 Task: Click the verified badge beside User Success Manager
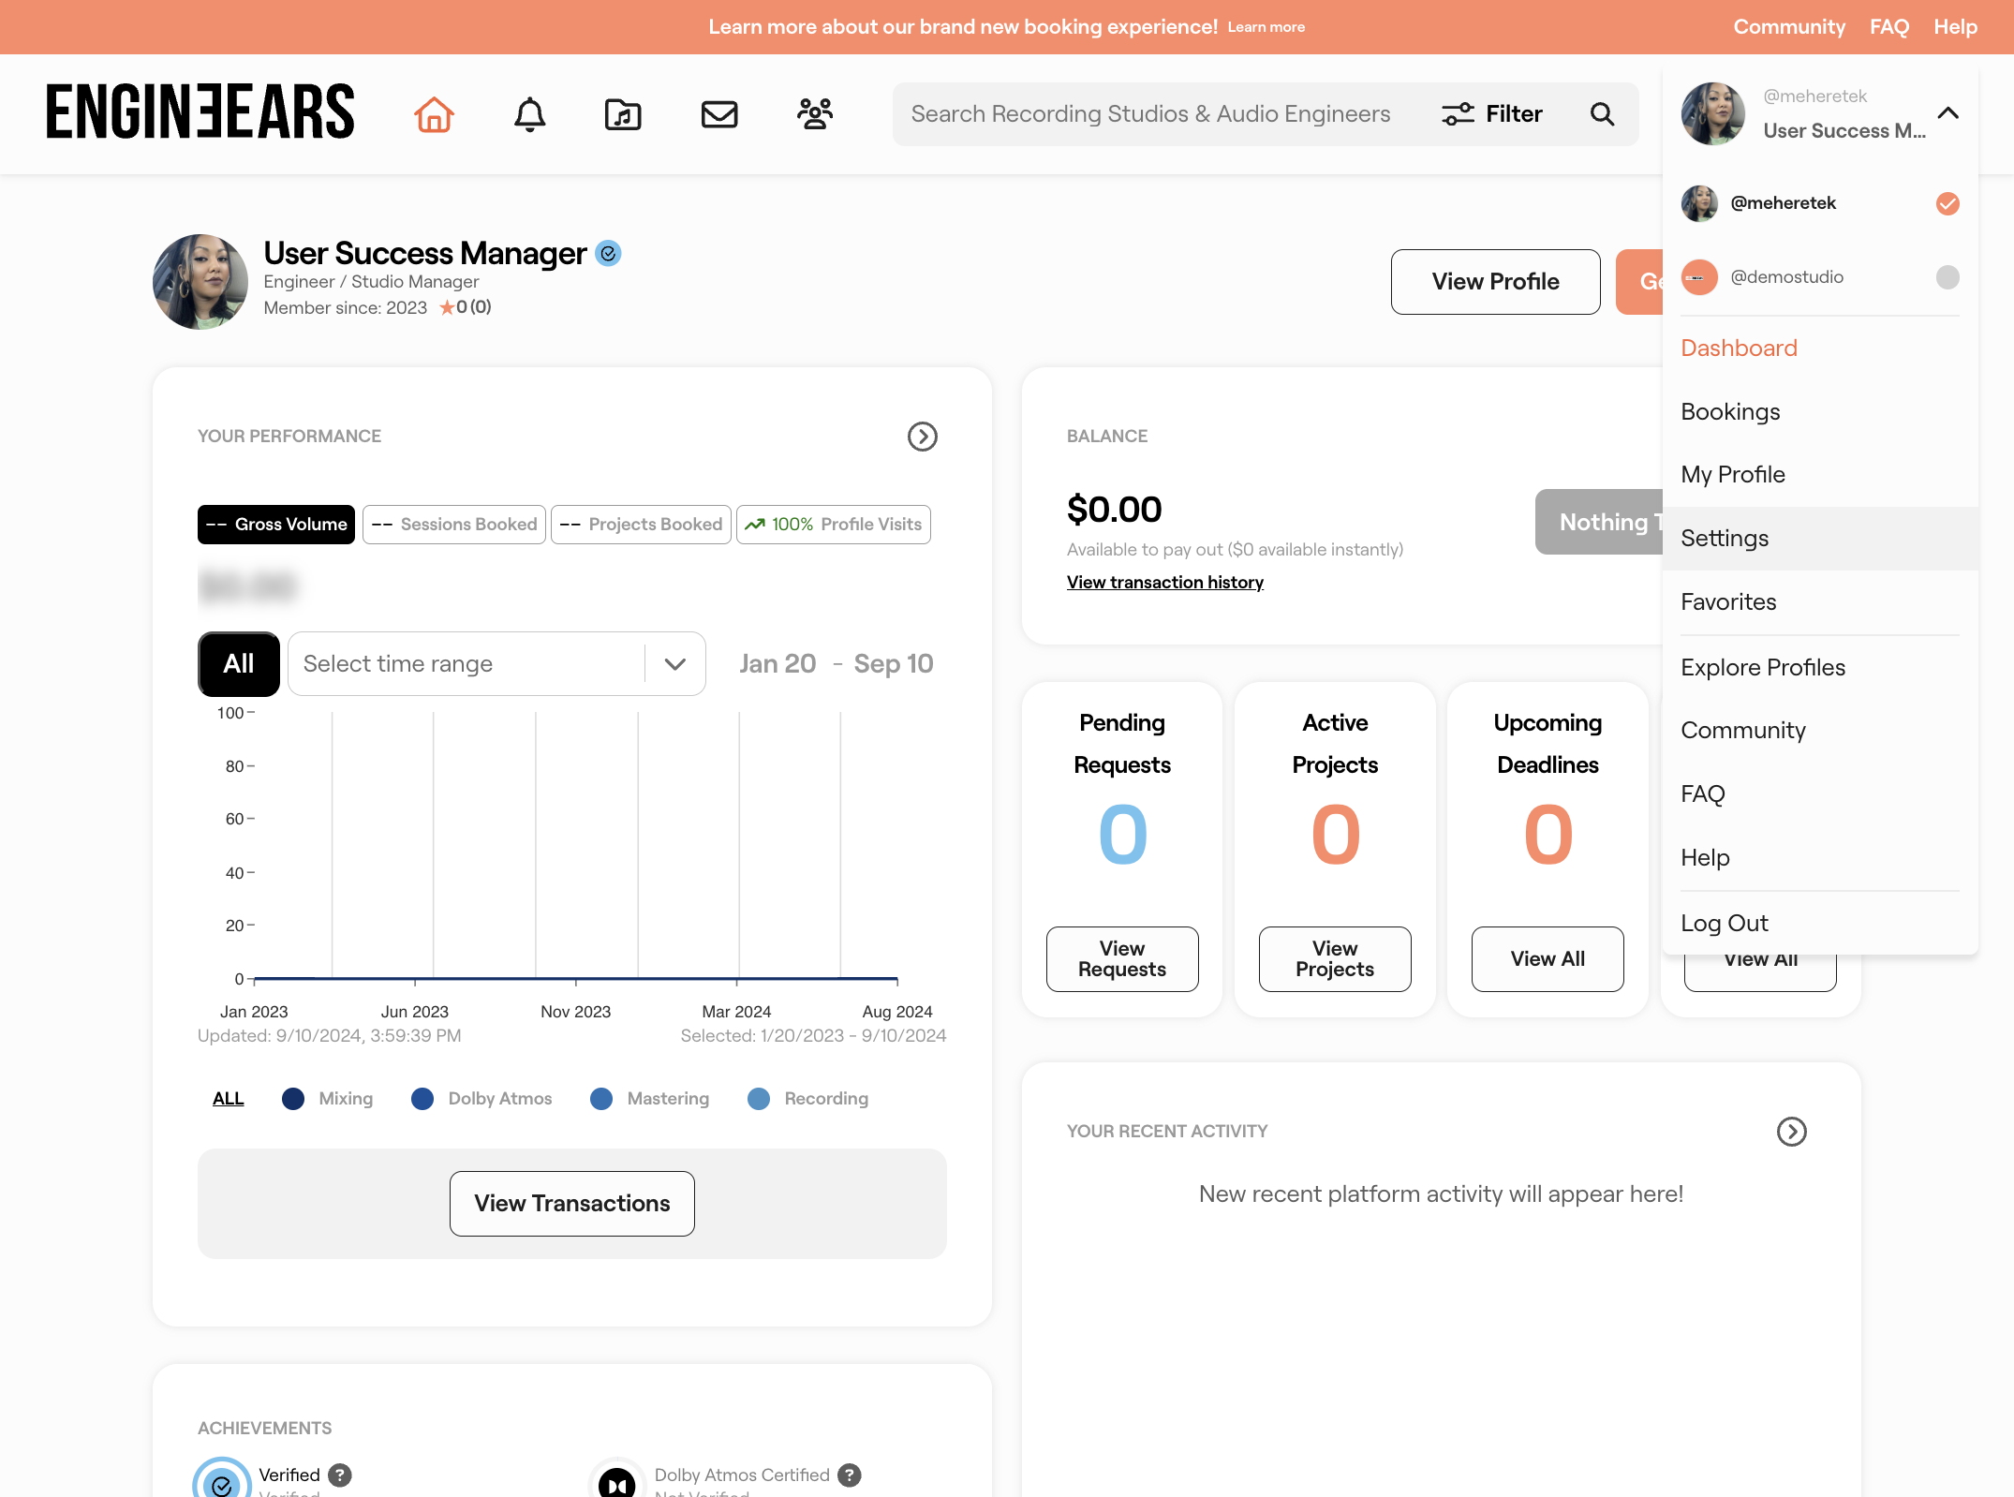pyautogui.click(x=609, y=253)
